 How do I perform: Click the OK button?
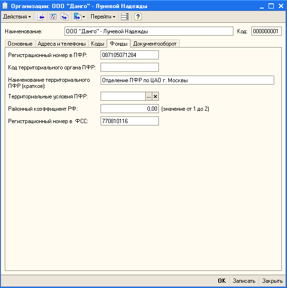click(x=222, y=281)
